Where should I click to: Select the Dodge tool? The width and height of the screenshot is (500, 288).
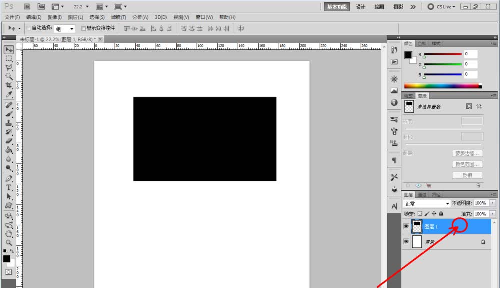tap(9, 168)
